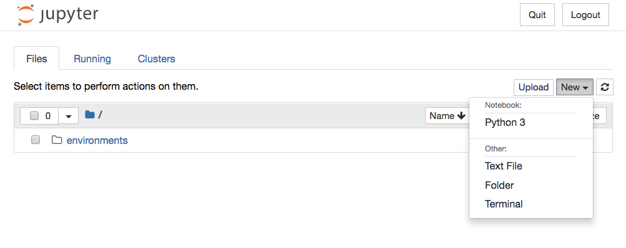
Task: Click the Name sort arrow icon
Action: [x=461, y=116]
